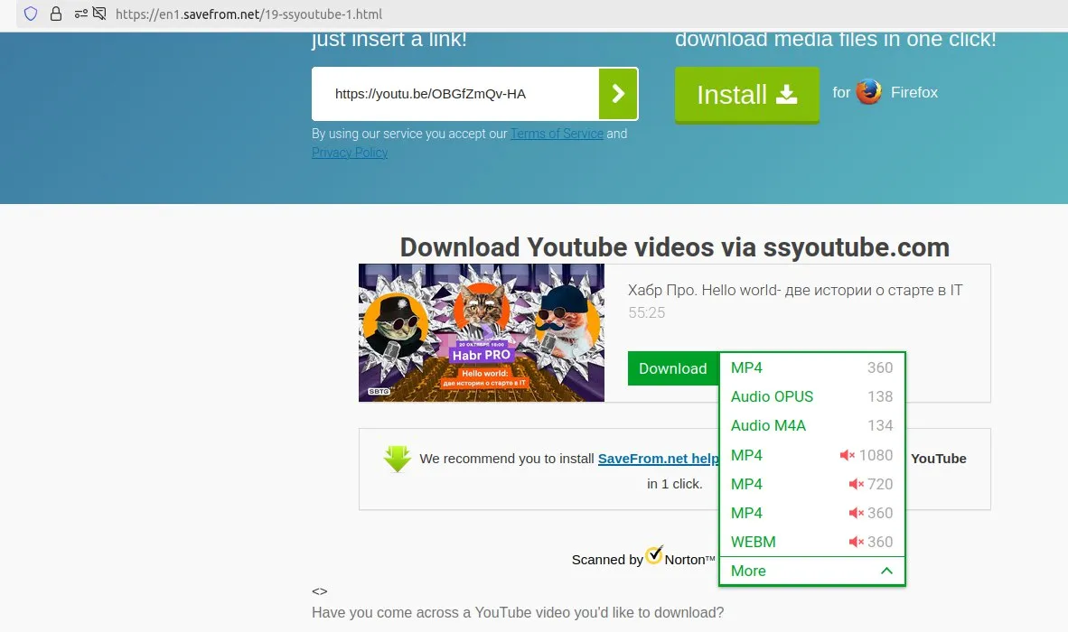Viewport: 1068px width, 632px height.
Task: Collapse the More formats list
Action: coord(812,571)
